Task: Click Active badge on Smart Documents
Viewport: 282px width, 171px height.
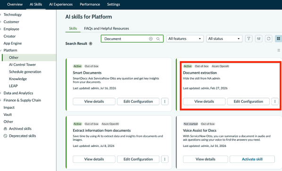Action: pyautogui.click(x=77, y=66)
